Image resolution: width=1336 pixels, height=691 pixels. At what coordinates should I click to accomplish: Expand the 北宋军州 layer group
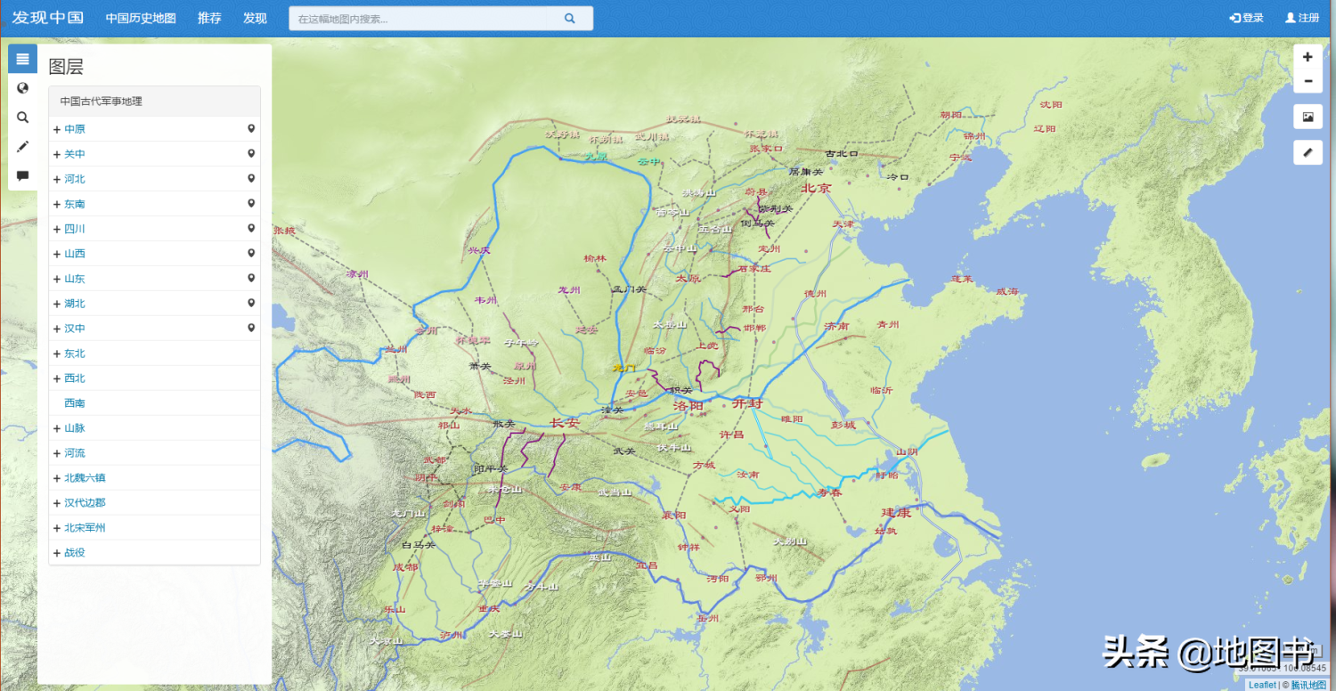[x=57, y=528]
